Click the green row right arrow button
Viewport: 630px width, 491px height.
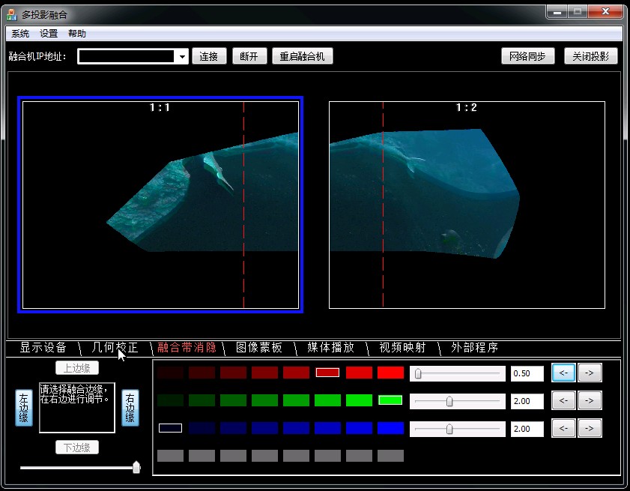pos(590,400)
